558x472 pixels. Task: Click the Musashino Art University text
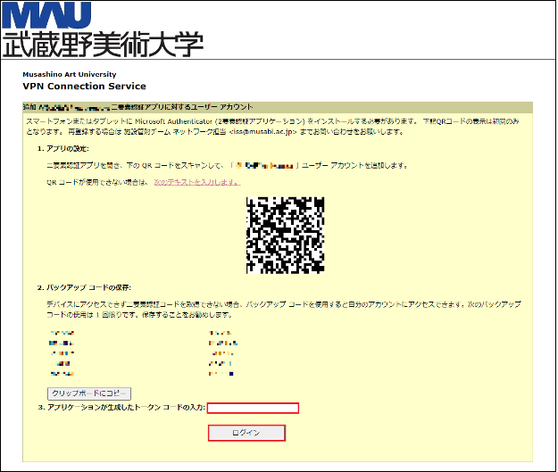(x=70, y=74)
